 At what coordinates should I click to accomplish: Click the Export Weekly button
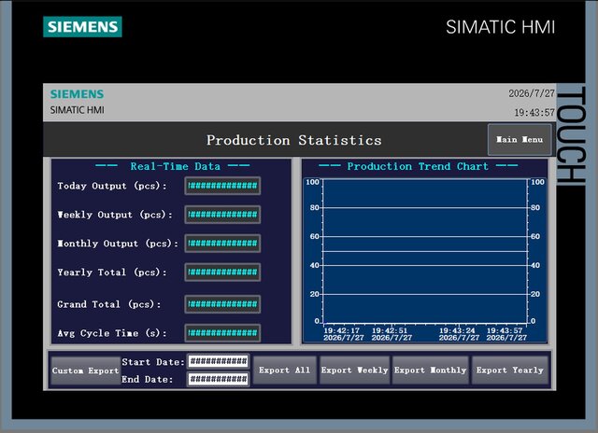coord(354,370)
